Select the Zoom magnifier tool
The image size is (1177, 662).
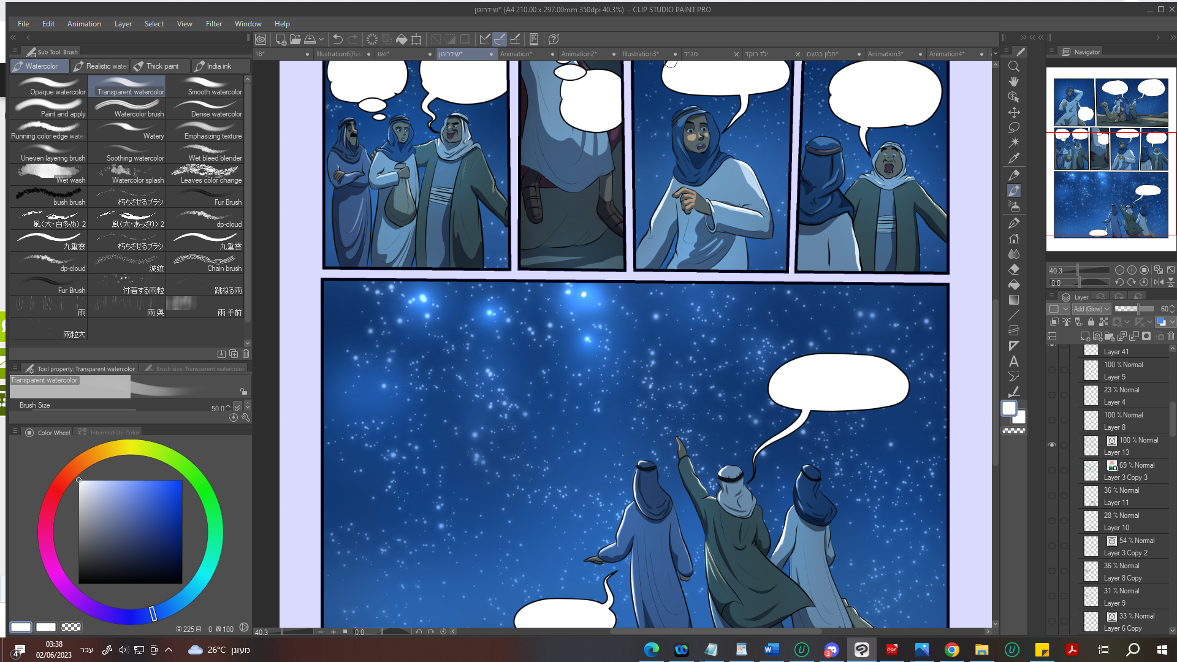click(1014, 66)
